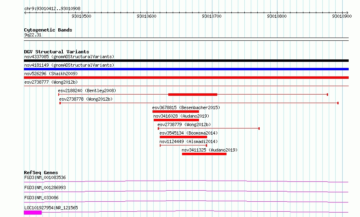Click the FGD3|NM_001083536 gene label

[45, 177]
